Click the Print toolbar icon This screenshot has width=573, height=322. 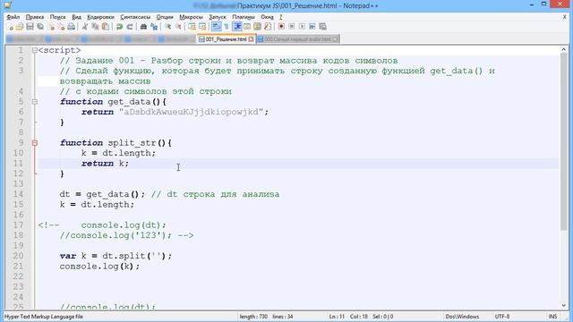(x=72, y=27)
